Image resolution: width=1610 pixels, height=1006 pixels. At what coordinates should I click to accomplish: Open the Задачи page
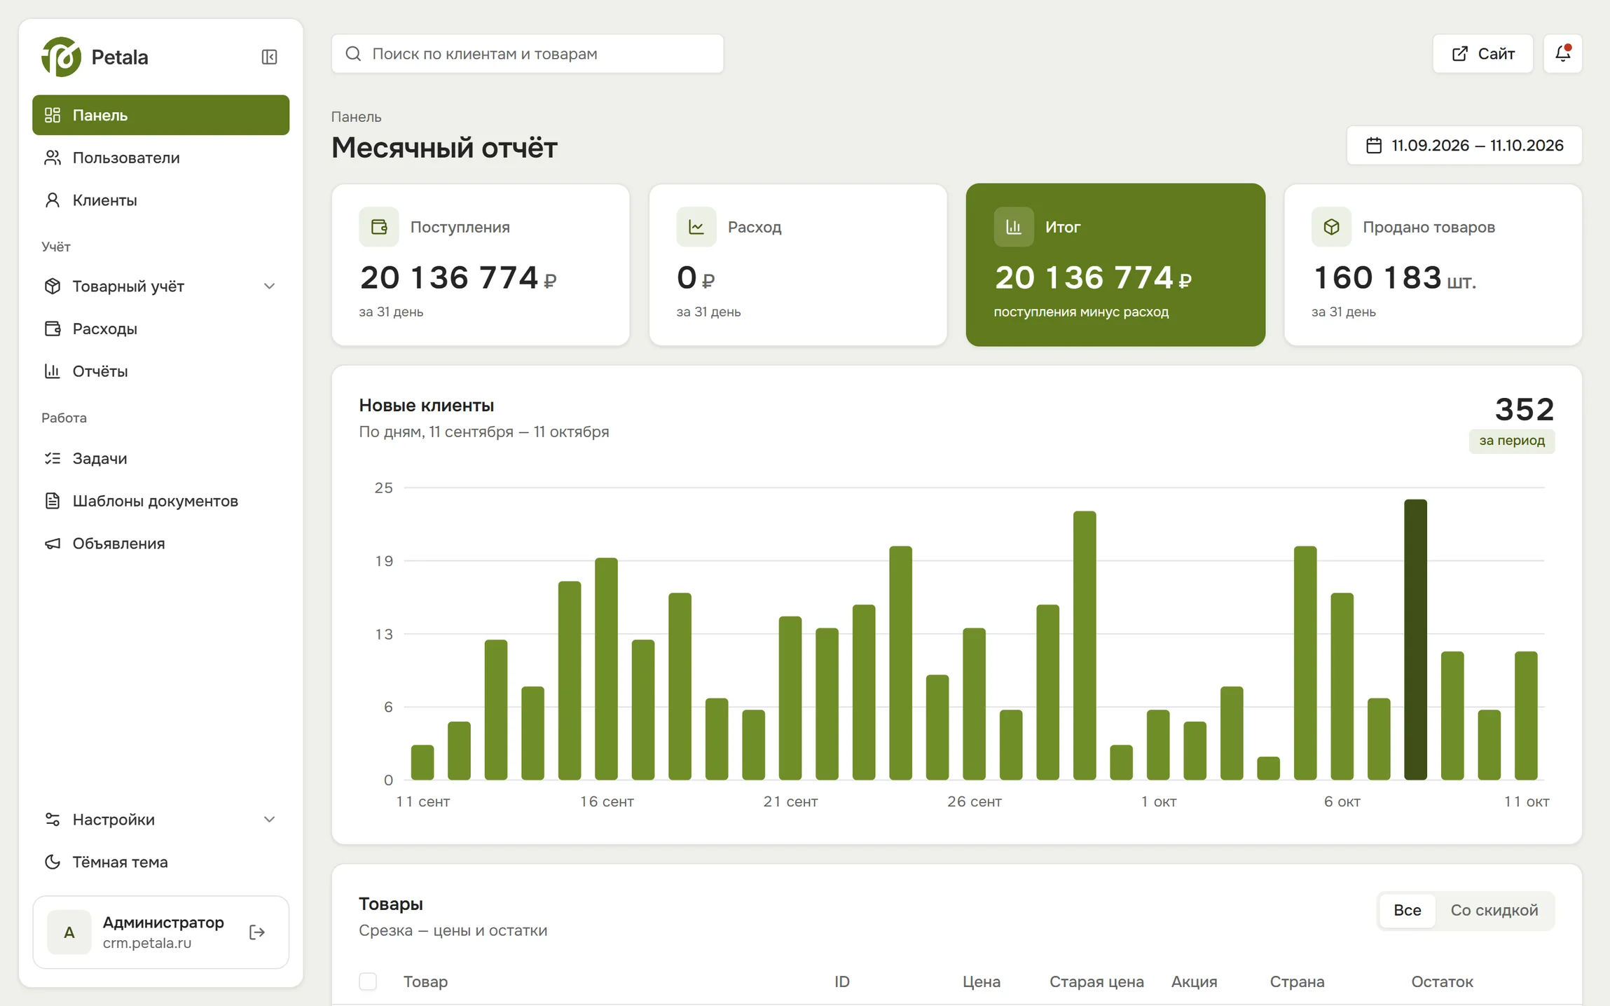pos(160,458)
